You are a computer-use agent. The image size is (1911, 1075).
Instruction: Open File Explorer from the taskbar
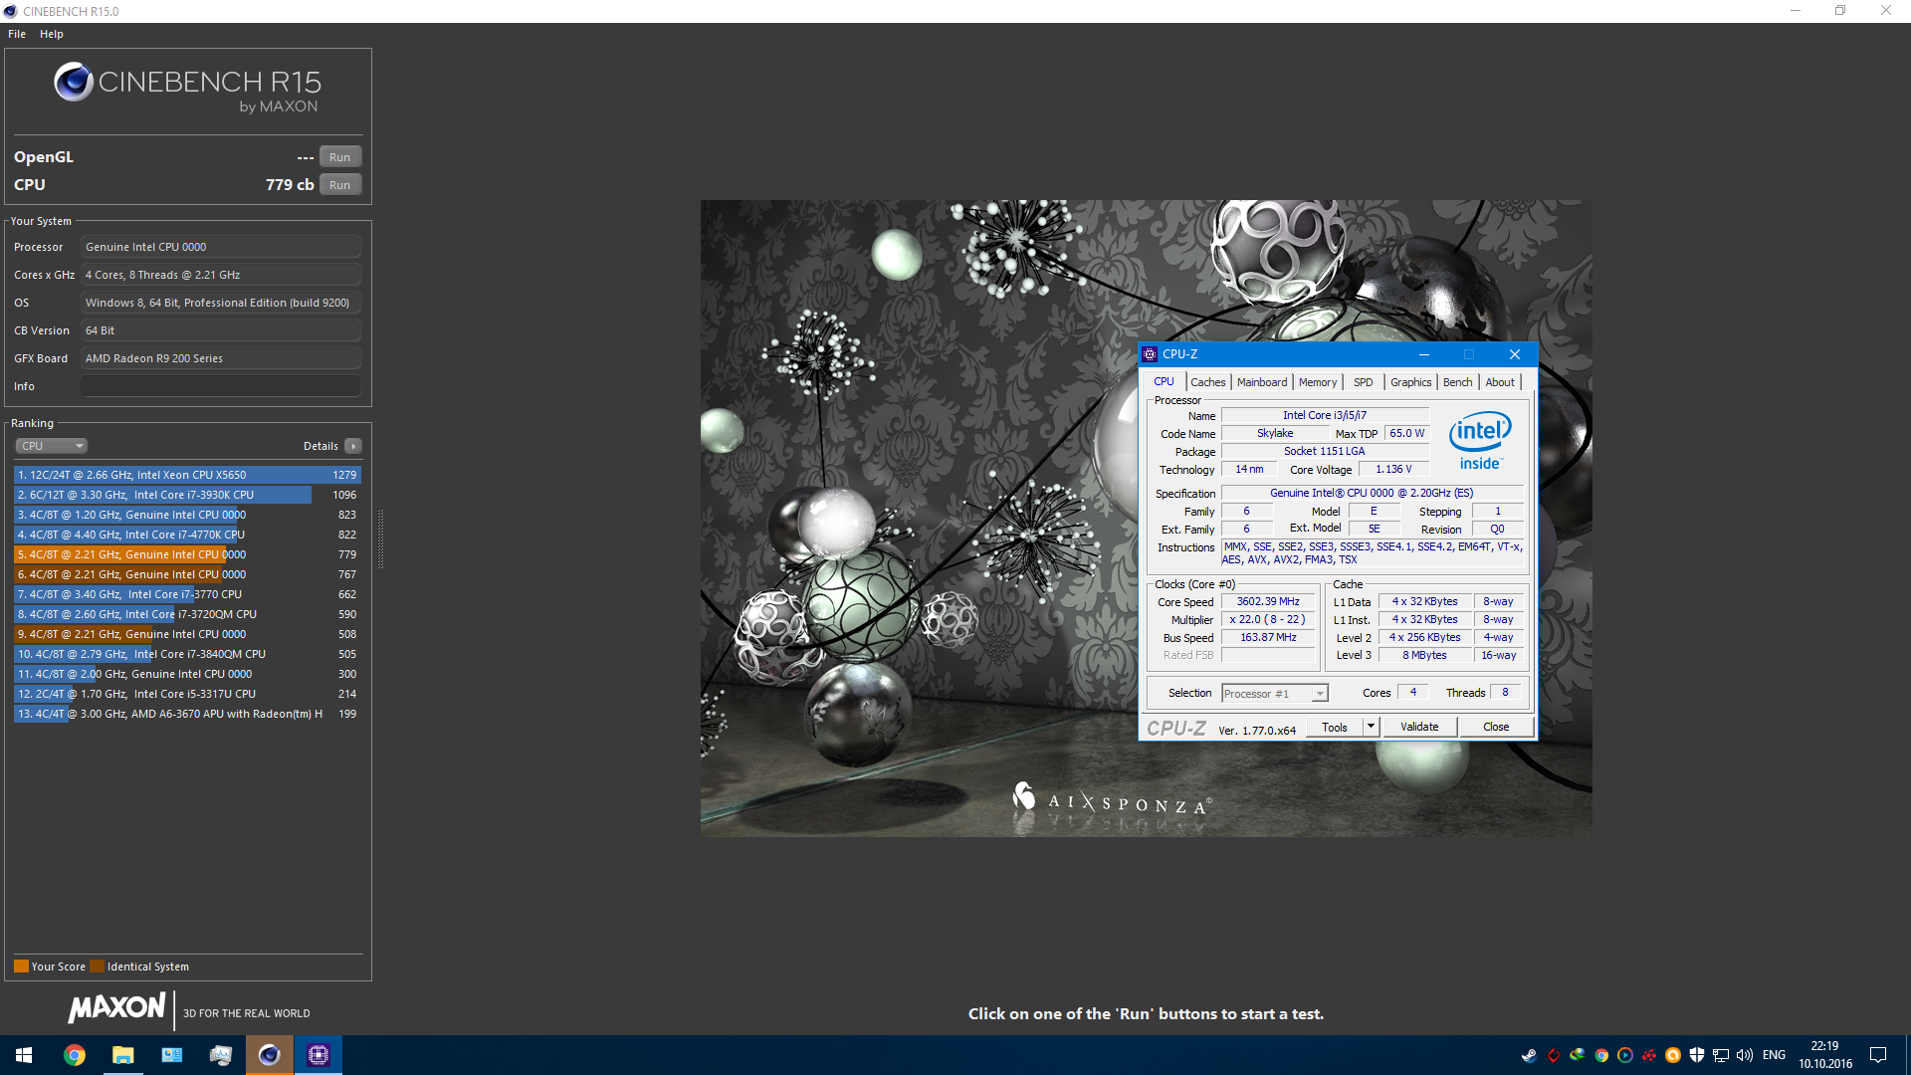[122, 1055]
